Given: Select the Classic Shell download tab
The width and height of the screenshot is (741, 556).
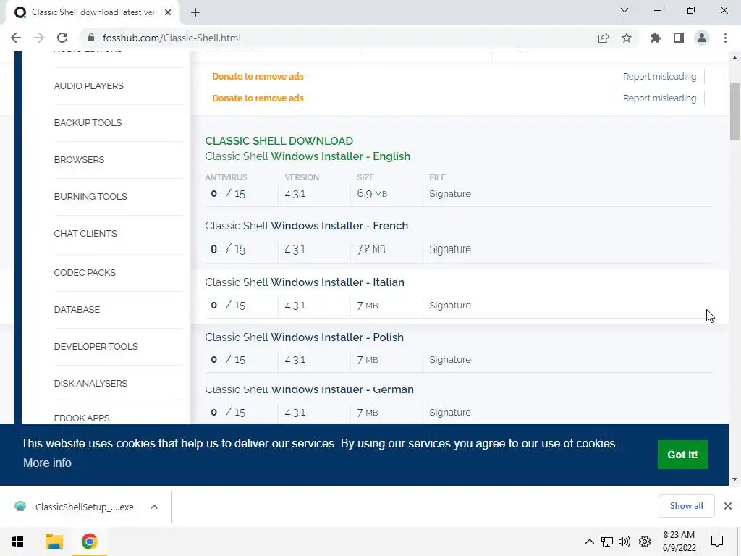Looking at the screenshot, I should coord(92,12).
